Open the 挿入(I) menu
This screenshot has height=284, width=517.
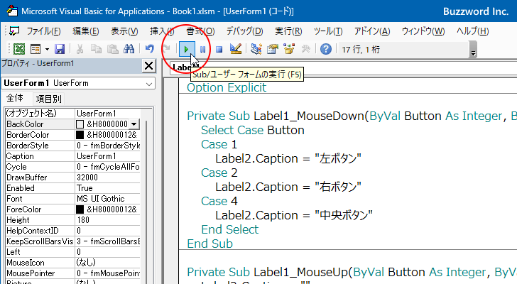[162, 31]
